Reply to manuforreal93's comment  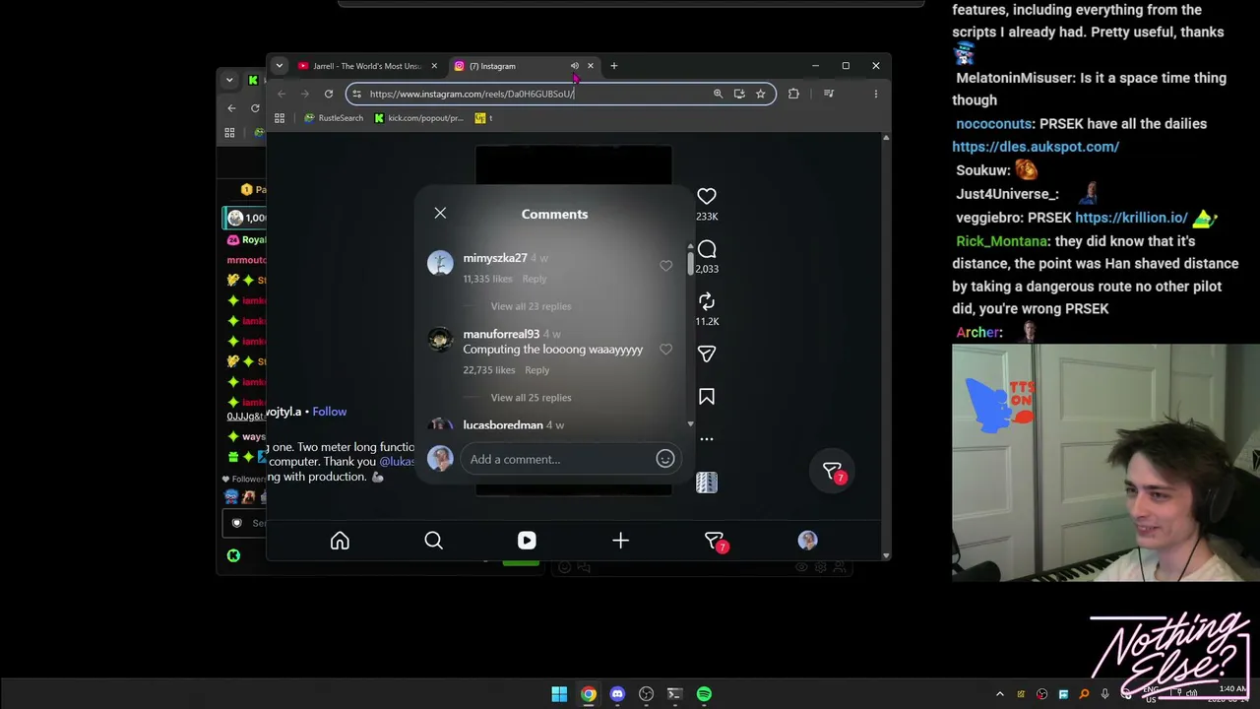(x=537, y=370)
